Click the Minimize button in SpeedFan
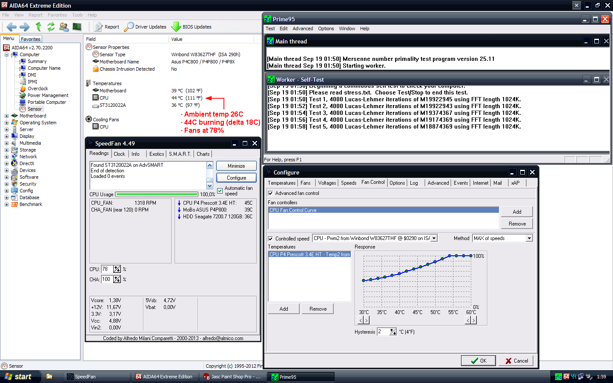 (x=236, y=166)
